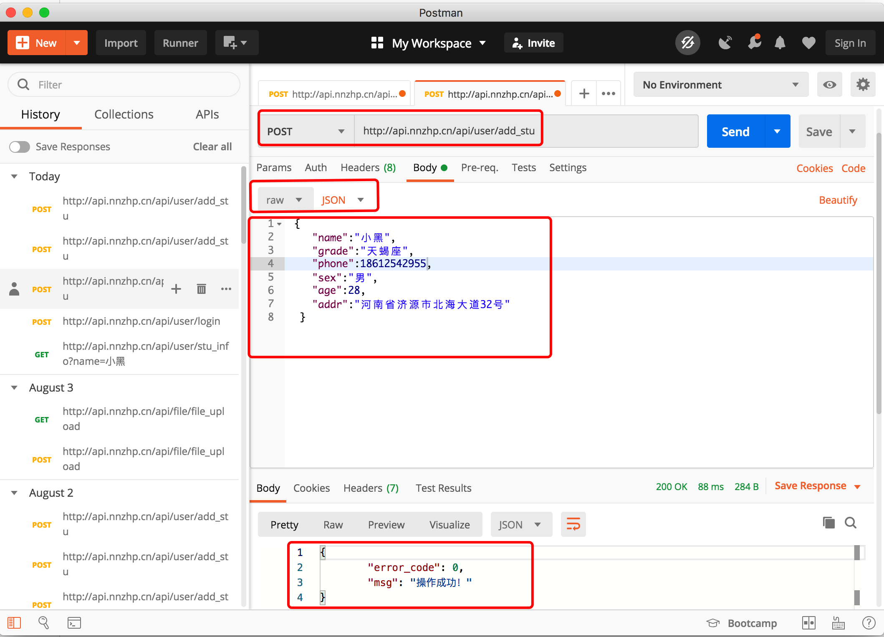This screenshot has height=637, width=884.
Task: Open the POST method dropdown
Action: coord(306,131)
